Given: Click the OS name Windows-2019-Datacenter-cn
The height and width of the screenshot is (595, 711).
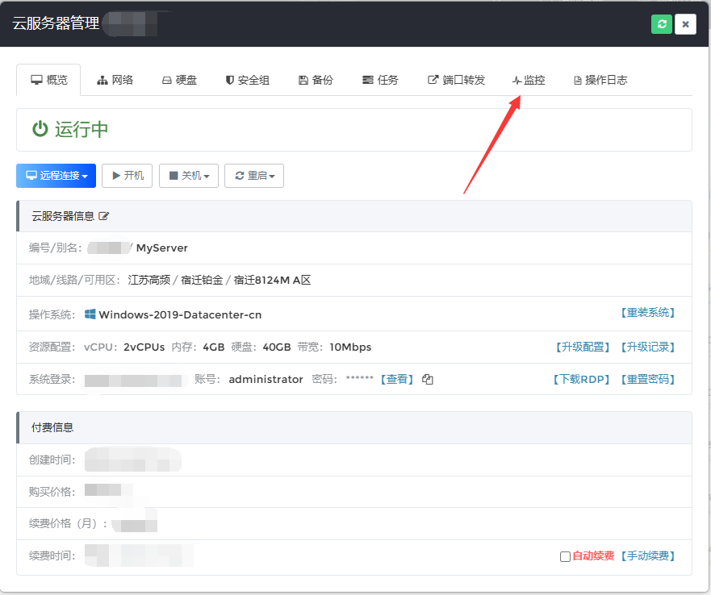Looking at the screenshot, I should point(180,315).
